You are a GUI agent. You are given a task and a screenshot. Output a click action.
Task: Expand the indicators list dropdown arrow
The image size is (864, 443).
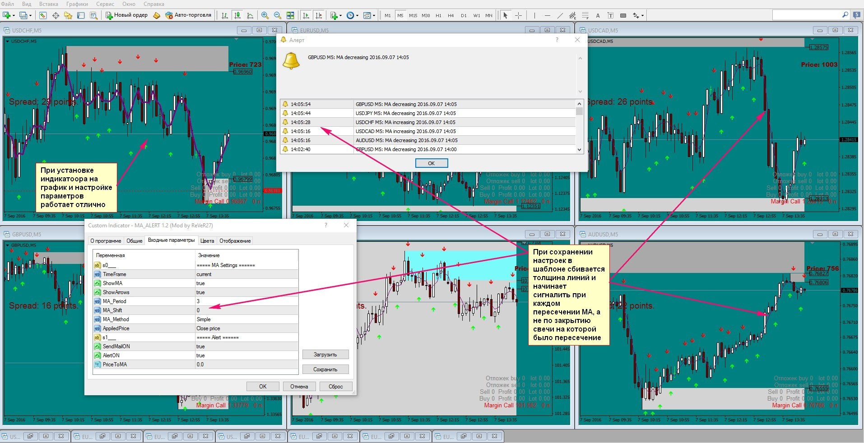point(341,15)
